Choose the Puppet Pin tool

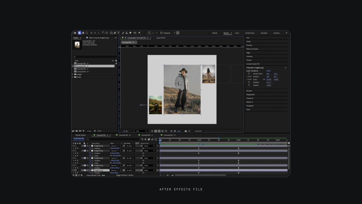click(139, 33)
